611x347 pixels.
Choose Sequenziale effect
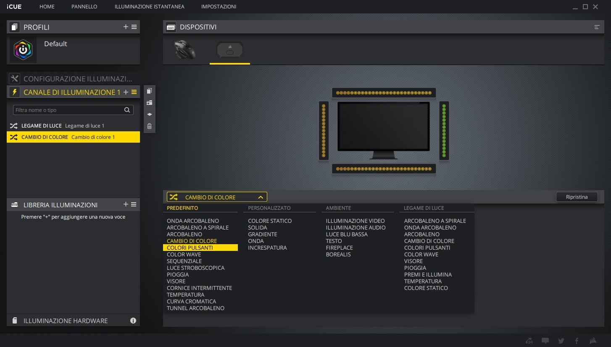tap(184, 261)
